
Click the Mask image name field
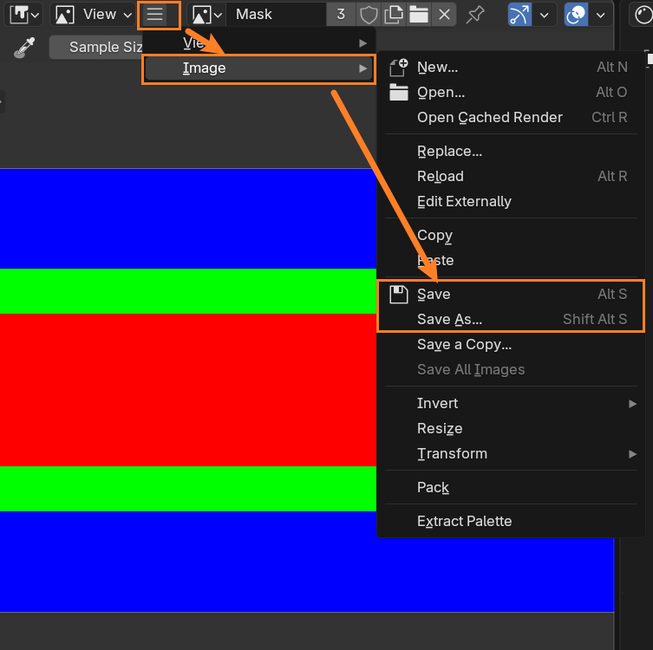tap(278, 15)
